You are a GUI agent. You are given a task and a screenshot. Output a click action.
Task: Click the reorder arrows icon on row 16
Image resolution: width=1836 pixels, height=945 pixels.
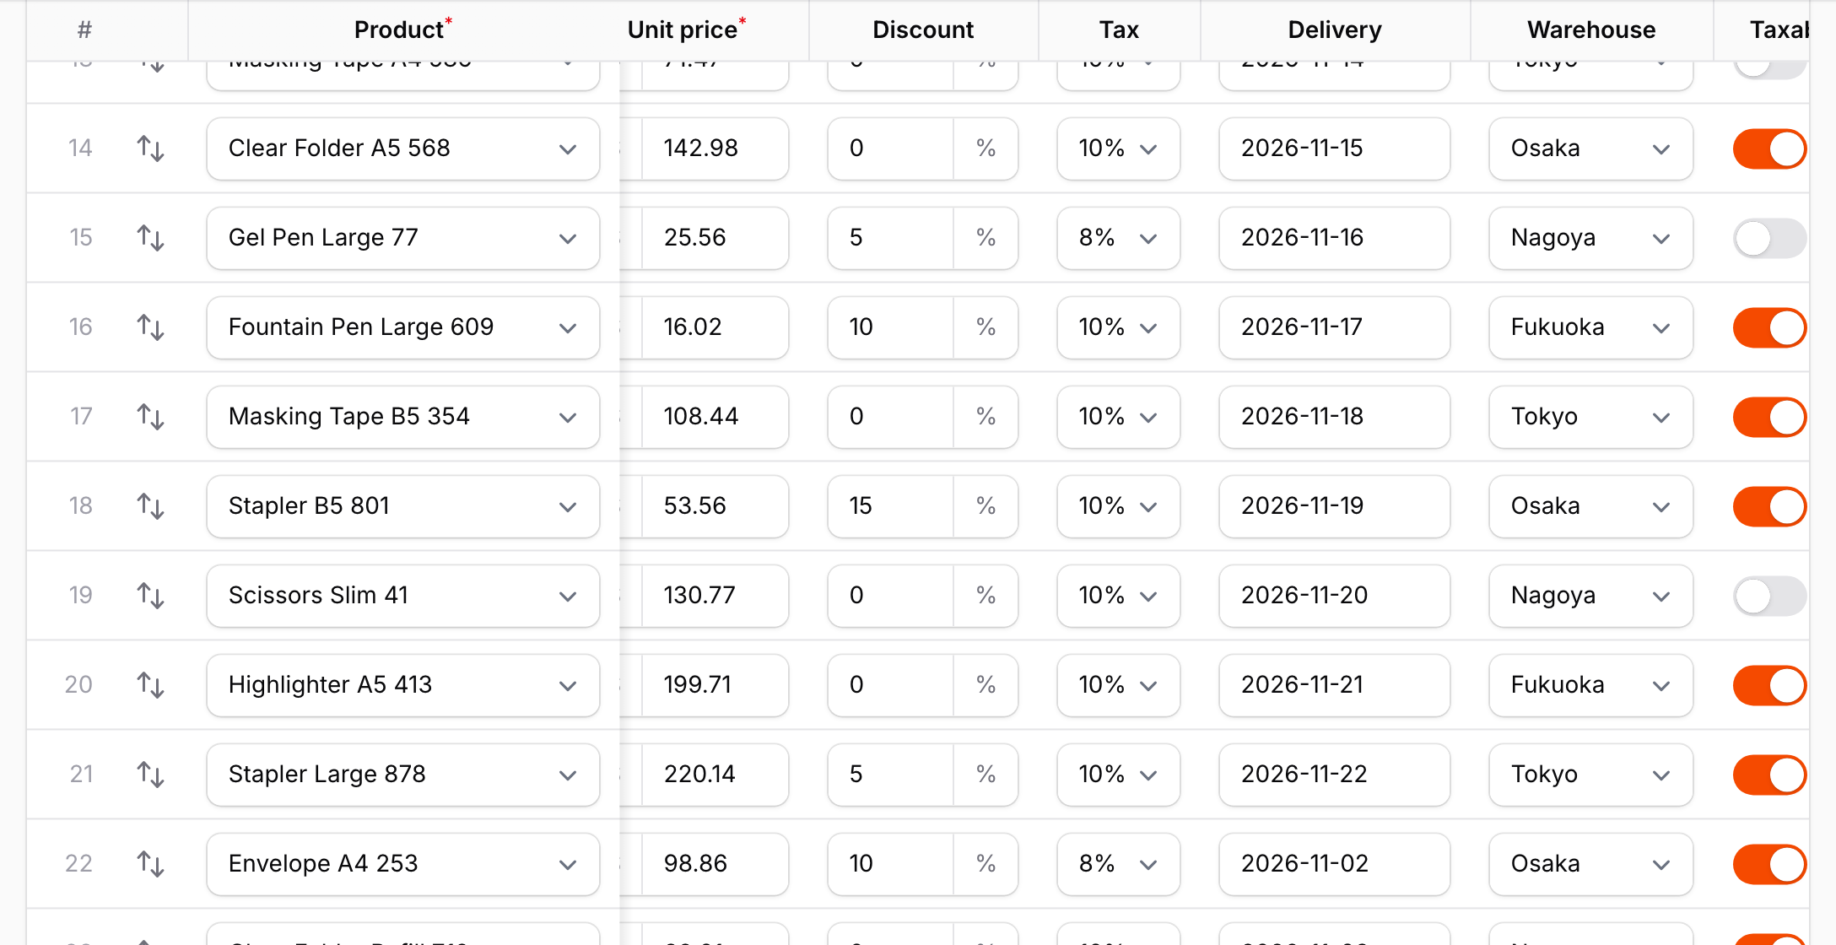(150, 327)
